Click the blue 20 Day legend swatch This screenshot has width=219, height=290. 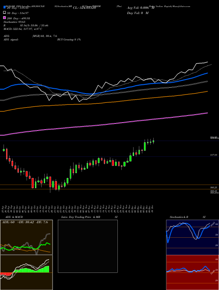pos(5,7)
